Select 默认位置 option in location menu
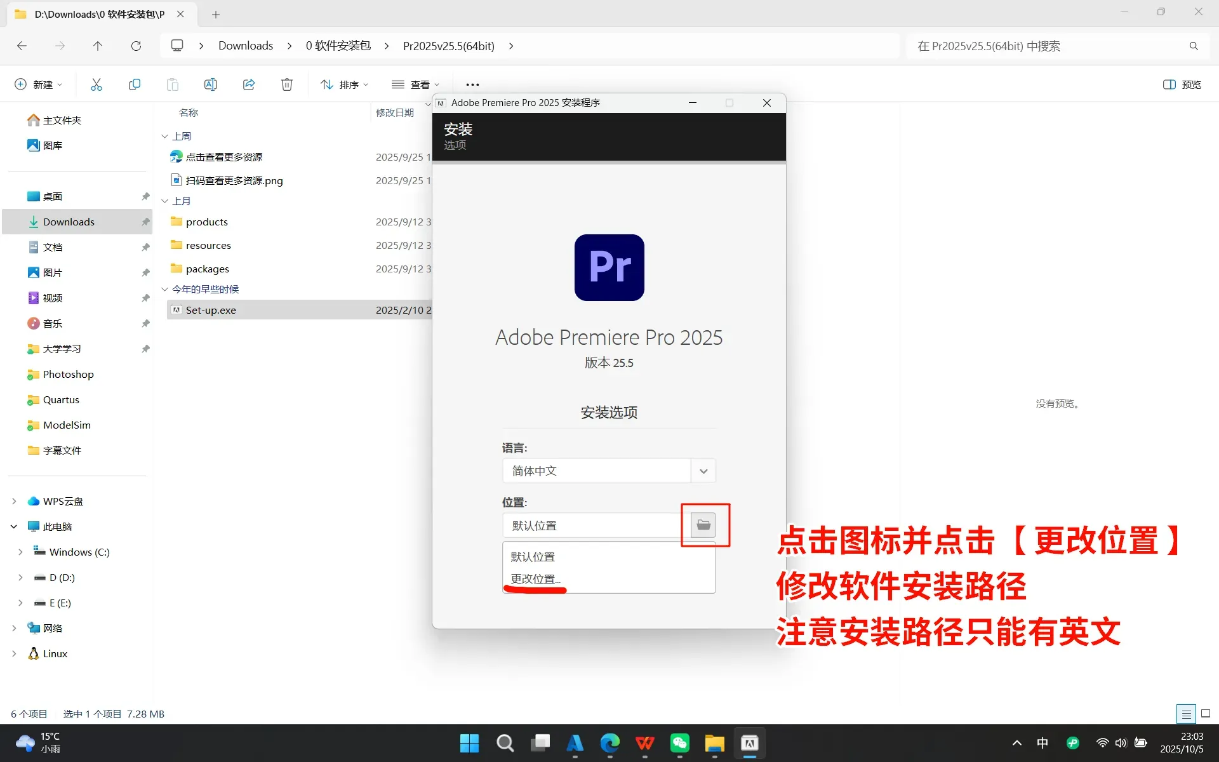 (533, 557)
